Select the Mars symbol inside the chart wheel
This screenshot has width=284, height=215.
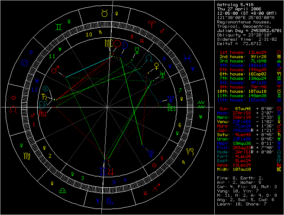(x=55, y=70)
